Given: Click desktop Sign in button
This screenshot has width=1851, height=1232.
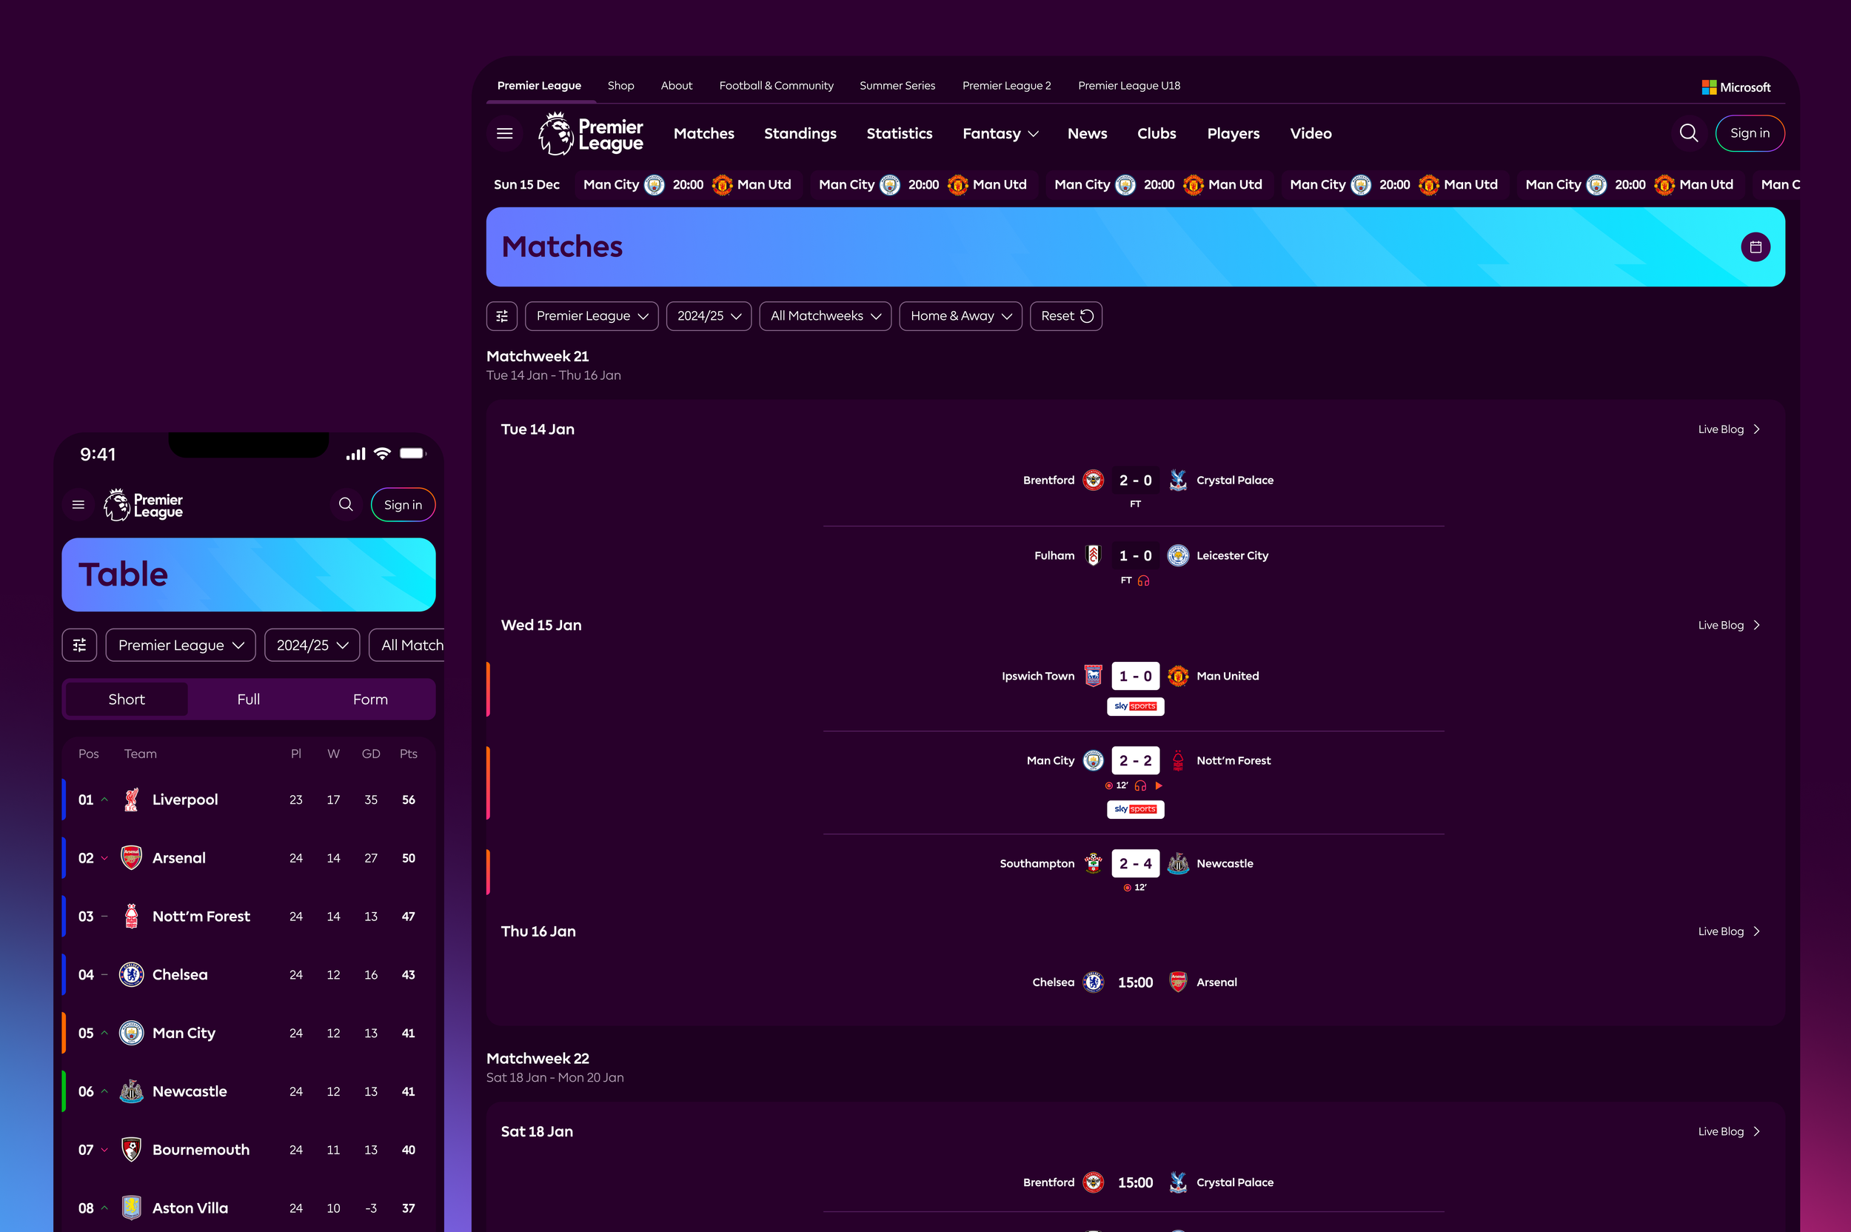Looking at the screenshot, I should (x=1750, y=133).
